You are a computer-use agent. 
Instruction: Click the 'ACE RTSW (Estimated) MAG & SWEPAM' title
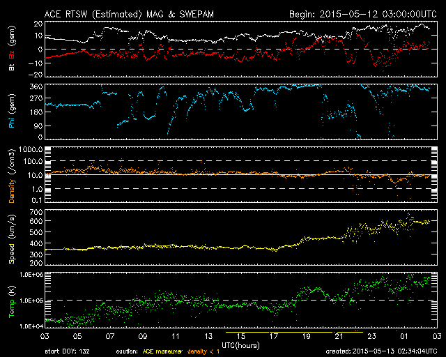[129, 14]
